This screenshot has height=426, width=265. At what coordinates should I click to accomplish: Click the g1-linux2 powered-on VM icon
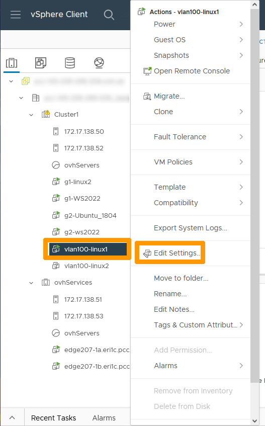pyautogui.click(x=56, y=182)
